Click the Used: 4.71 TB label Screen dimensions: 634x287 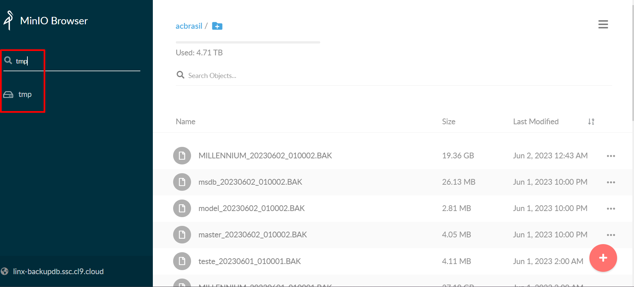pos(199,53)
